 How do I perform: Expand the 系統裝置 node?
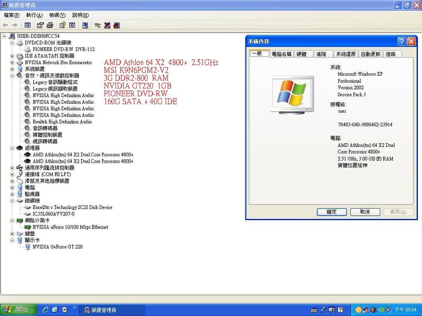coord(12,69)
